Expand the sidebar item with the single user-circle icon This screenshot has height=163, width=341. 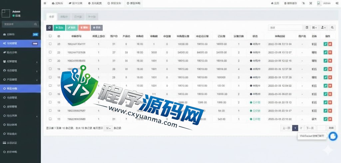pyautogui.click(x=20, y=71)
